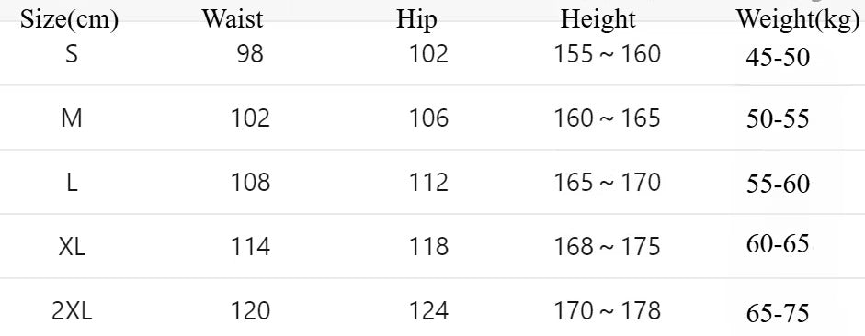Select the 2XL size row label
The height and width of the screenshot is (336, 865).
(x=72, y=311)
